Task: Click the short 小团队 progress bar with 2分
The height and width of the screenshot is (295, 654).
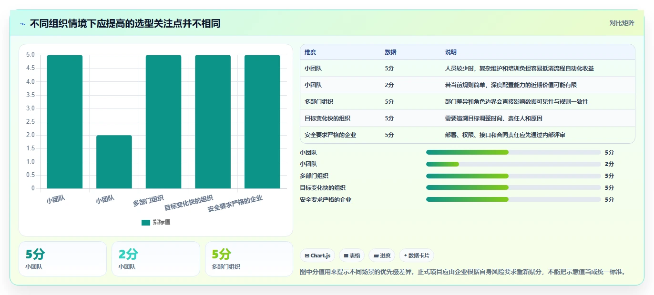Action: [x=513, y=164]
